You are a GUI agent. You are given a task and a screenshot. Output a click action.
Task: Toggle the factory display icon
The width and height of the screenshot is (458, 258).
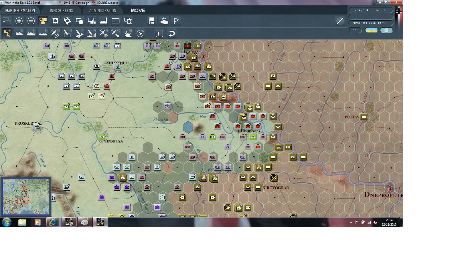(x=104, y=21)
